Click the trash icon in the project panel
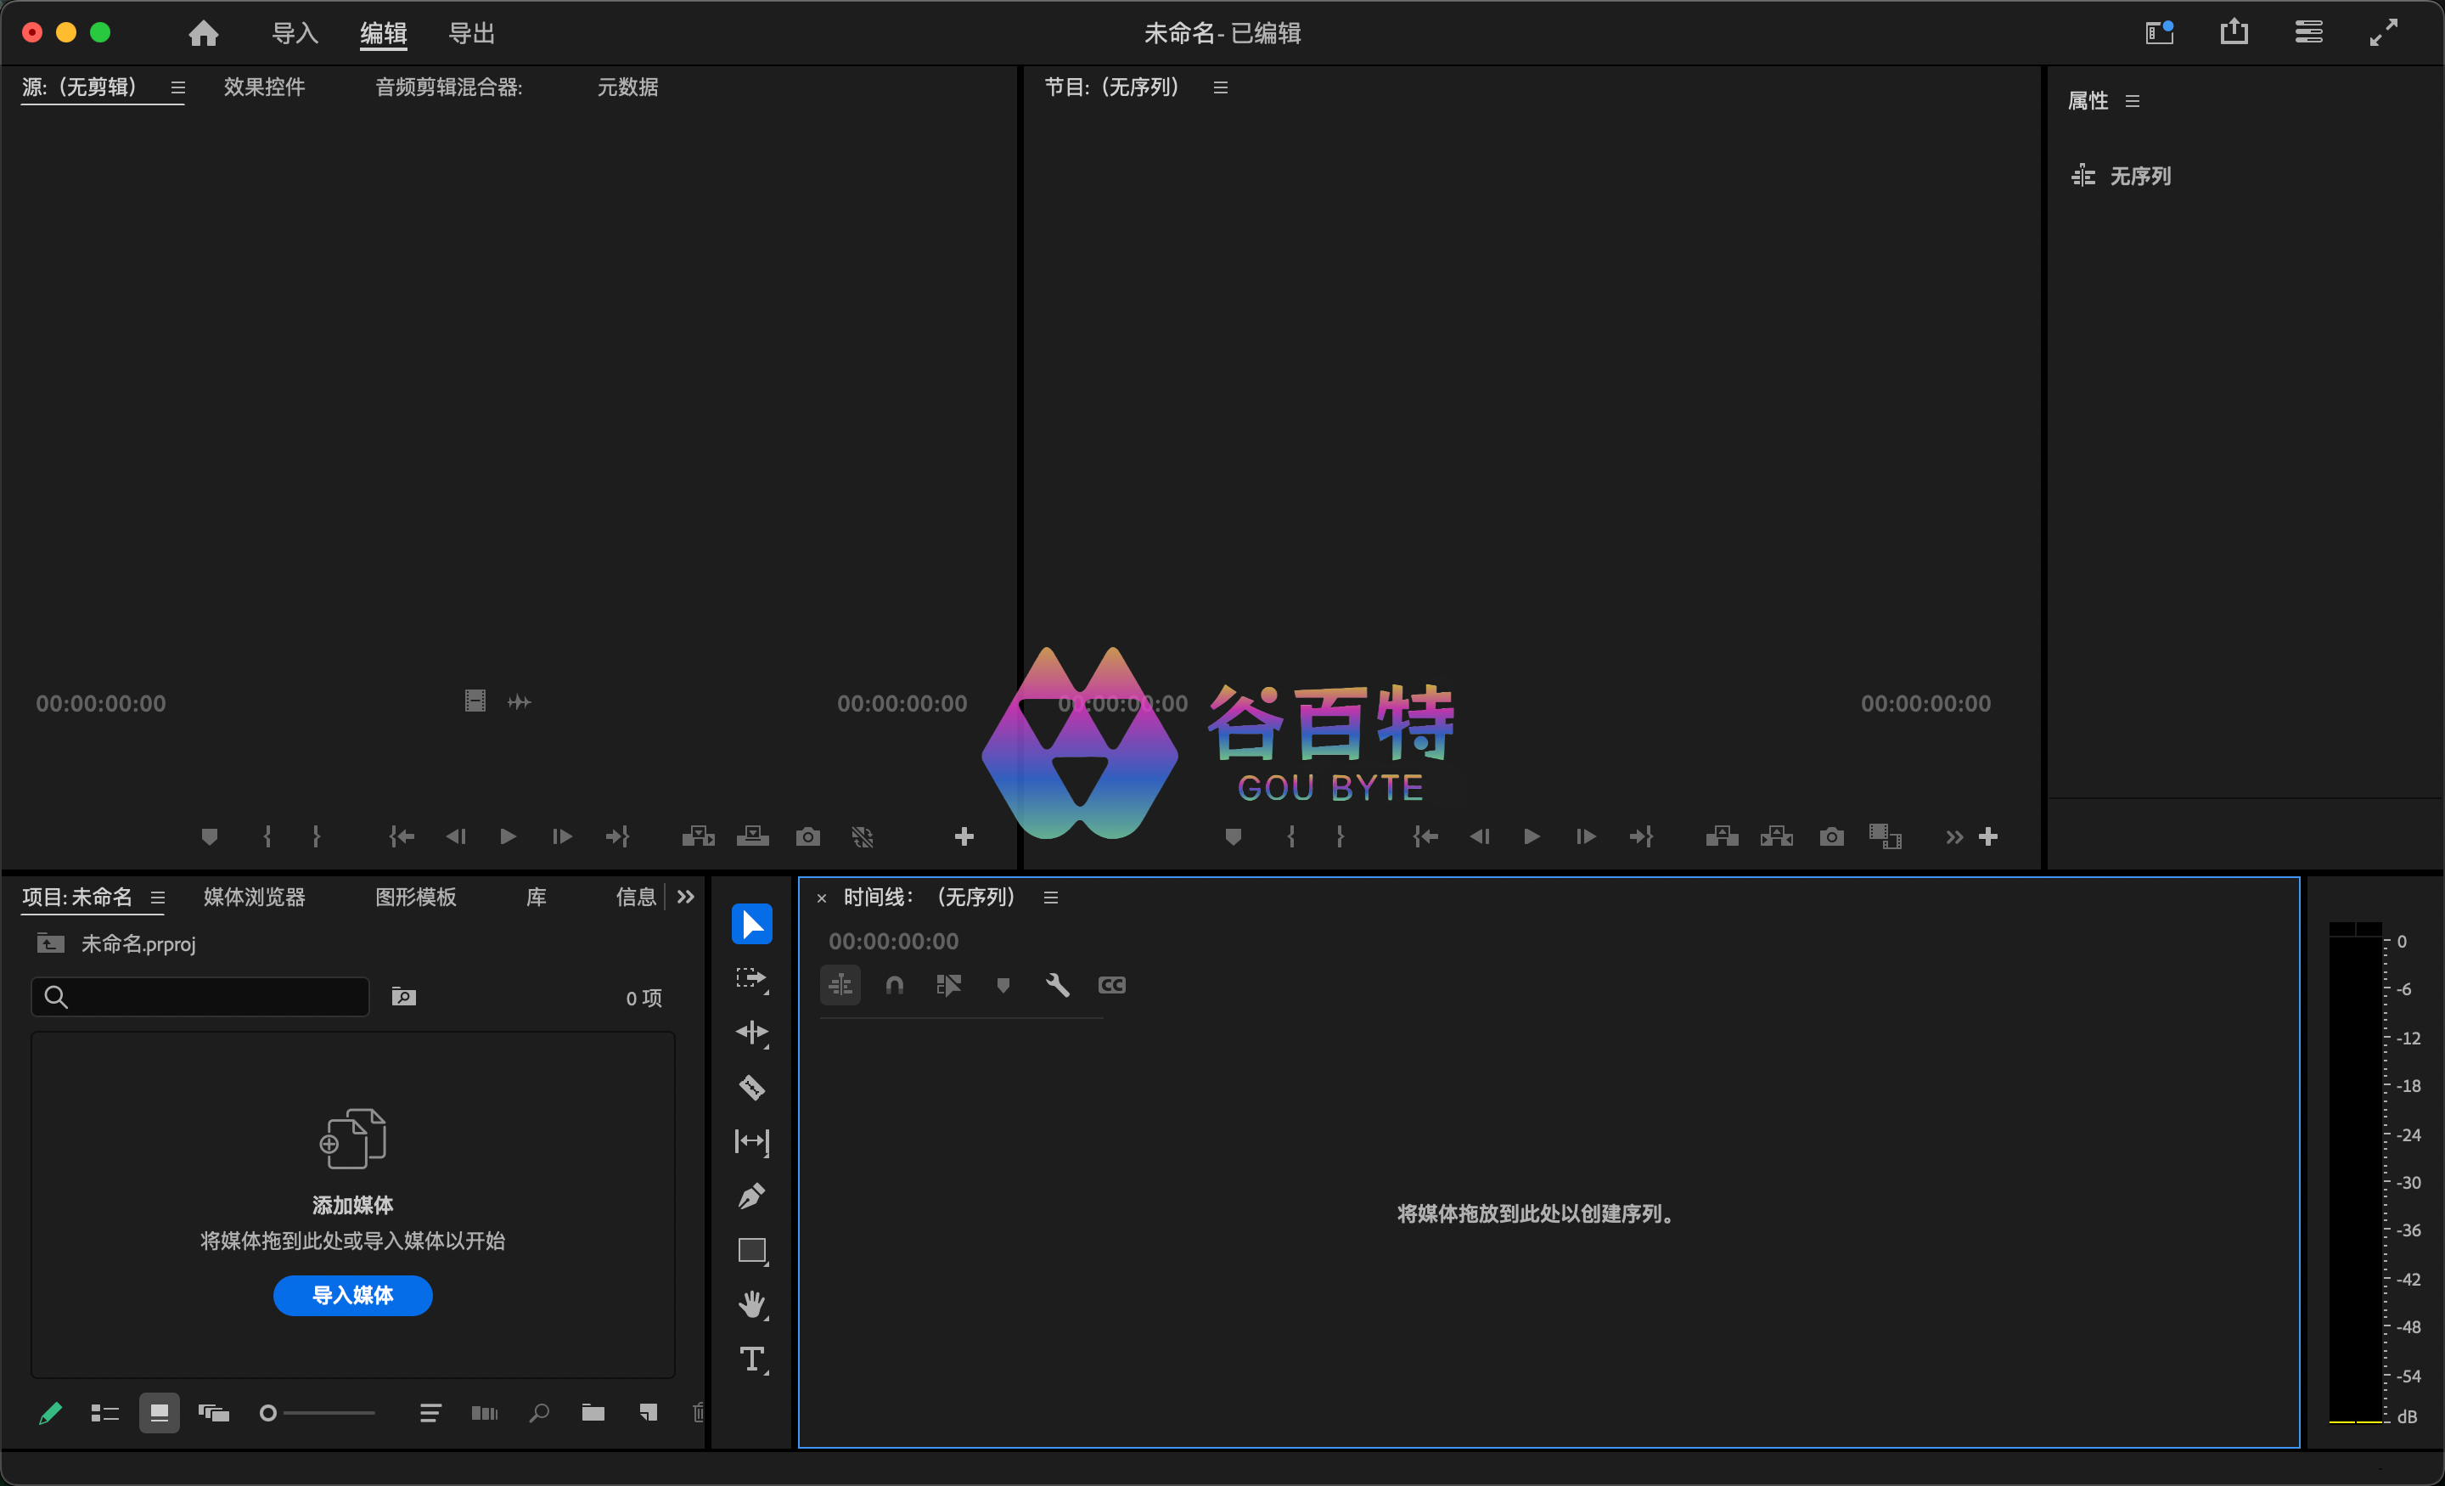The image size is (2445, 1486). [x=699, y=1412]
